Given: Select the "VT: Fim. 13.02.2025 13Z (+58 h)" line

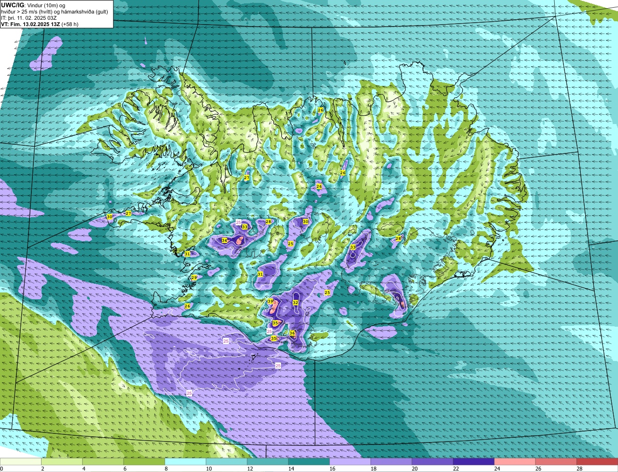Looking at the screenshot, I should click(40, 24).
